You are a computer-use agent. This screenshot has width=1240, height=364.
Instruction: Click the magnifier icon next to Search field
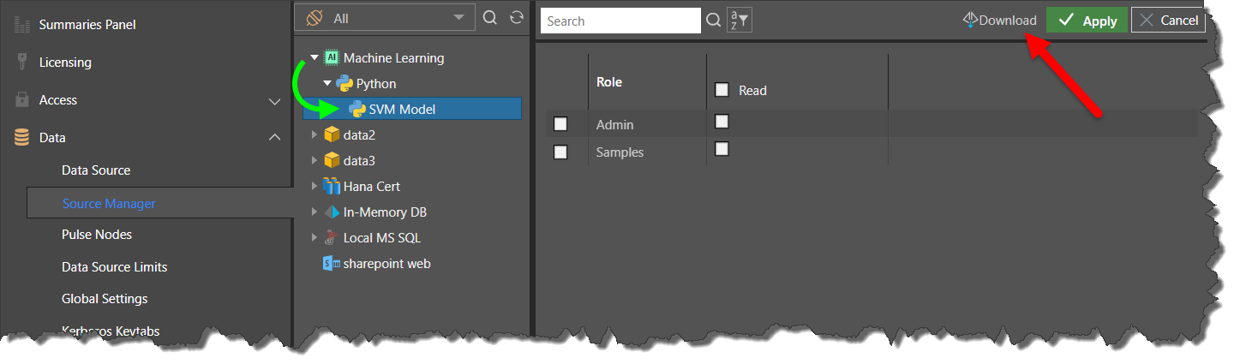click(x=713, y=21)
